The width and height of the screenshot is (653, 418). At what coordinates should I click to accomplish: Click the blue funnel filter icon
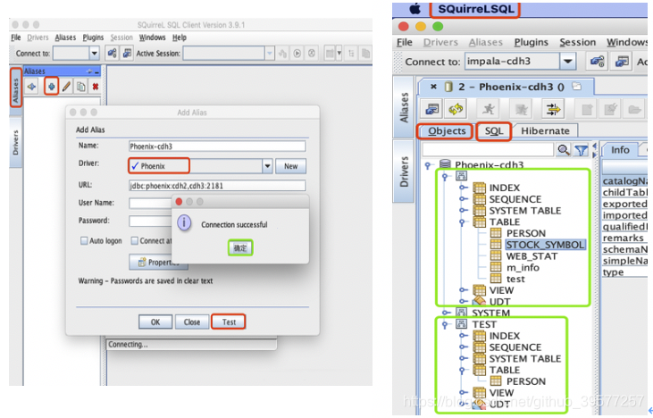pyautogui.click(x=581, y=150)
